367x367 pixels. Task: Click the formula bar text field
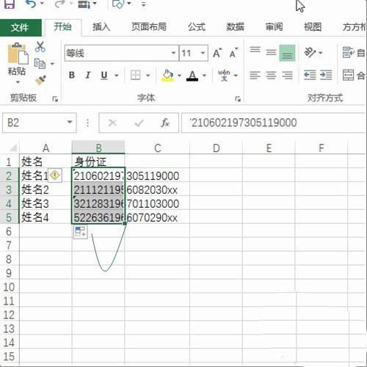point(274,123)
